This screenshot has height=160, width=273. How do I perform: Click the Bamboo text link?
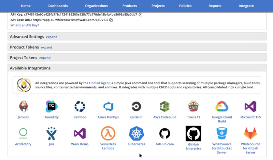pyautogui.click(x=80, y=117)
